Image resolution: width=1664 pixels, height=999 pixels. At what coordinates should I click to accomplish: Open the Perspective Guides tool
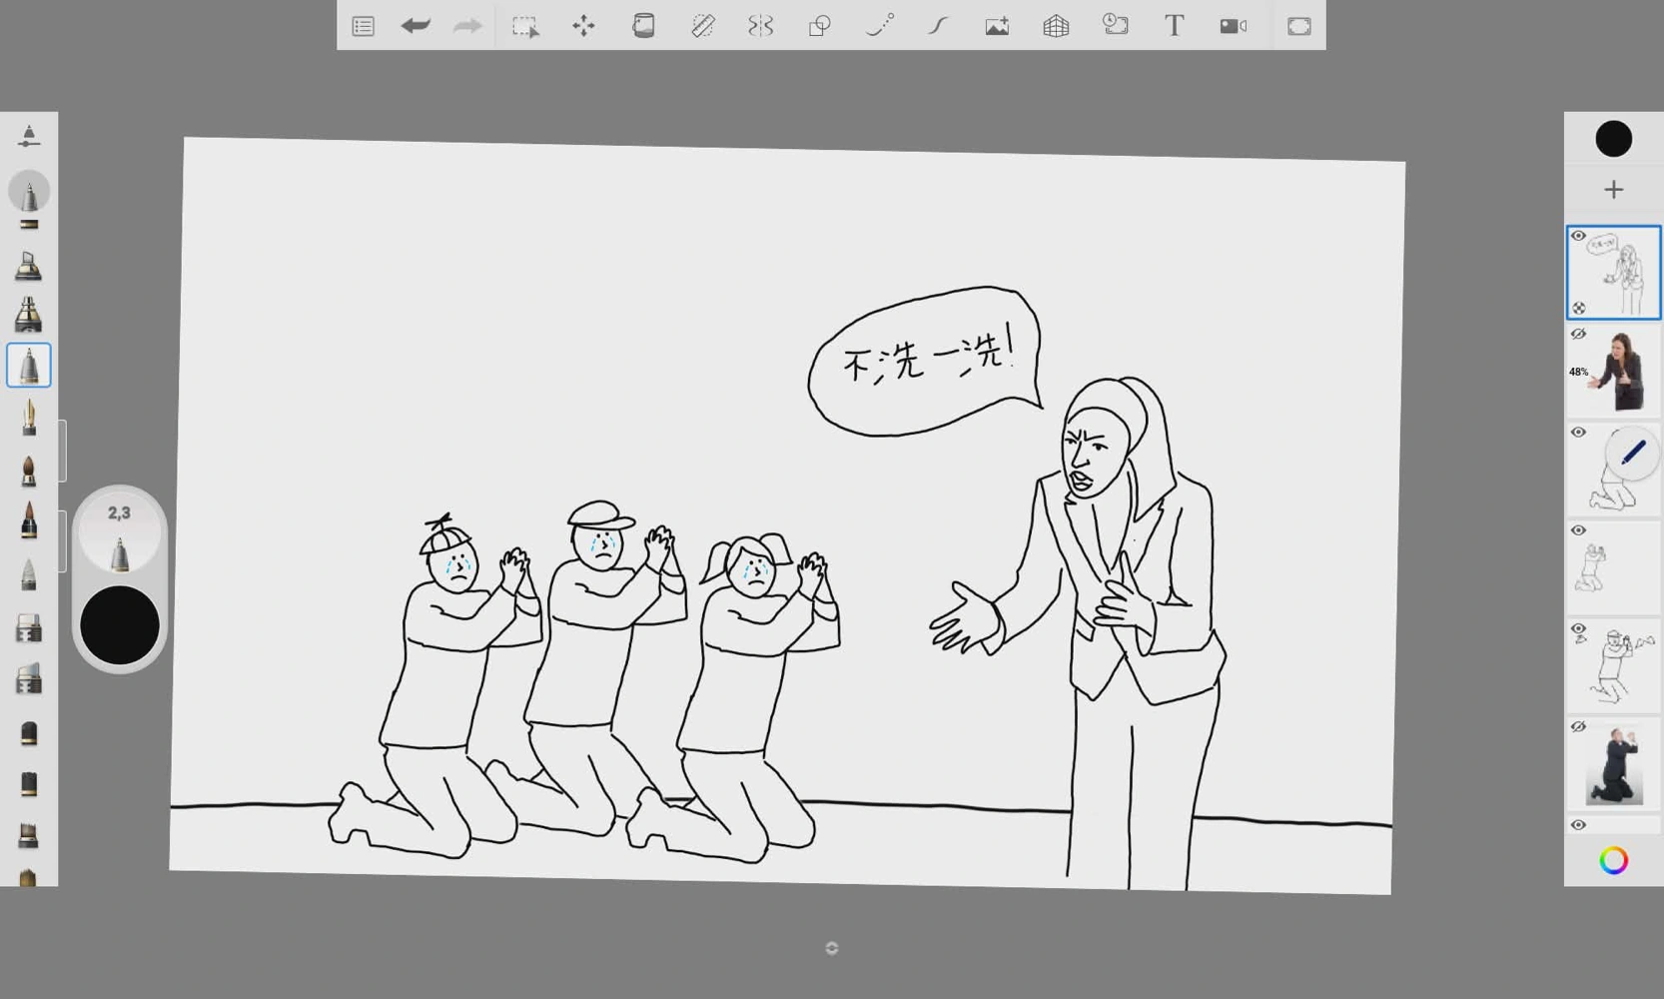pyautogui.click(x=1056, y=26)
